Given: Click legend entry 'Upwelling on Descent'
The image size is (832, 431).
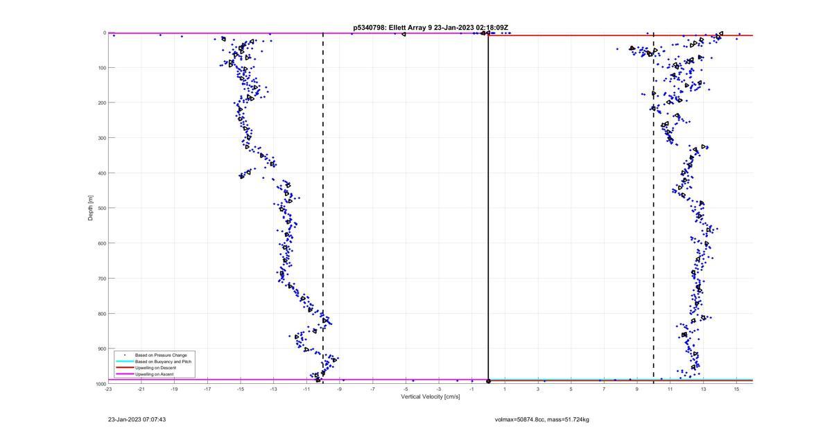Looking at the screenshot, I should (155, 368).
